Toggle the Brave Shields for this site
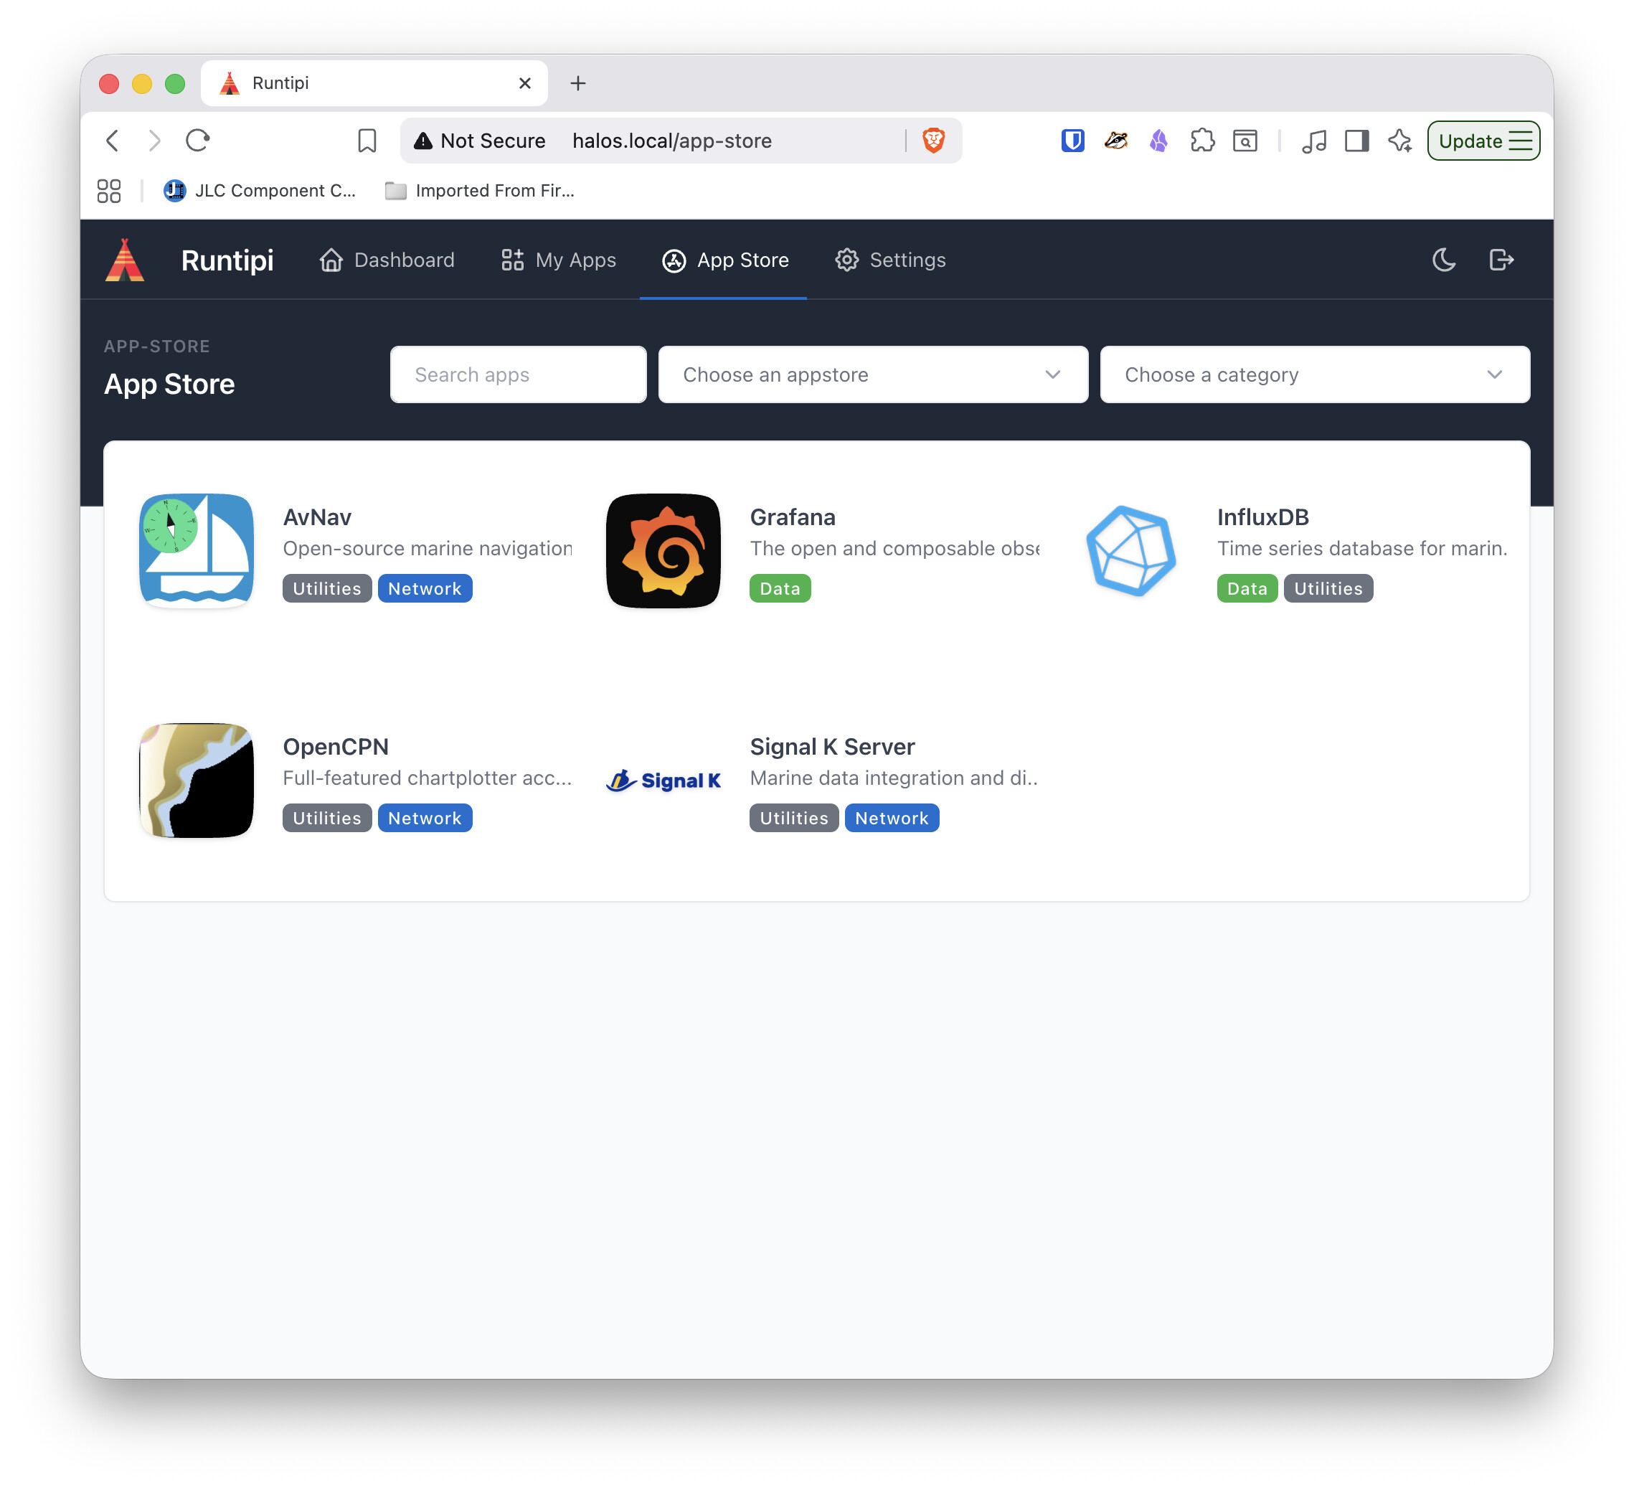The width and height of the screenshot is (1634, 1485). [933, 140]
